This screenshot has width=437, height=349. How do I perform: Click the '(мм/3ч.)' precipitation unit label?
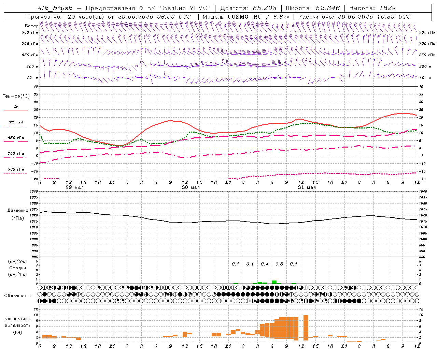pyautogui.click(x=17, y=261)
